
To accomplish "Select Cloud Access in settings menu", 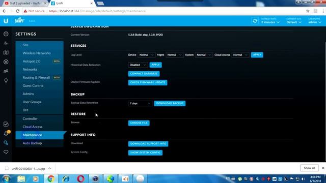I will pyautogui.click(x=40, y=127).
